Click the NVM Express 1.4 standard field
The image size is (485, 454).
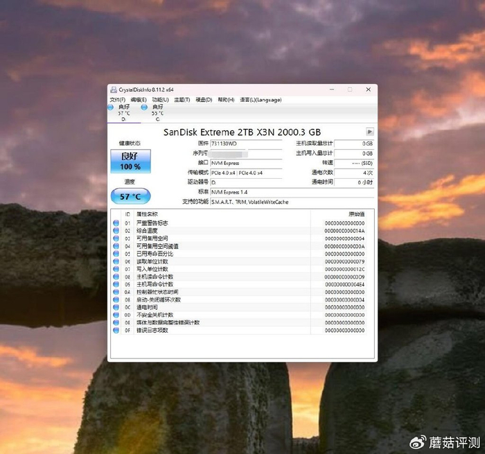[x=292, y=192]
